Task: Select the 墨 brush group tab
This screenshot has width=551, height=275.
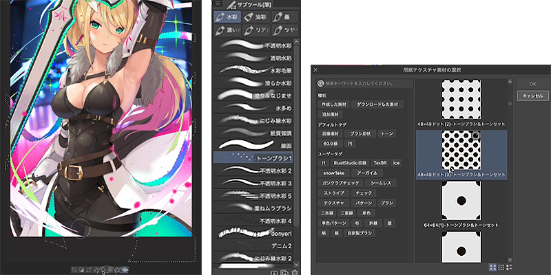Action: [284, 16]
